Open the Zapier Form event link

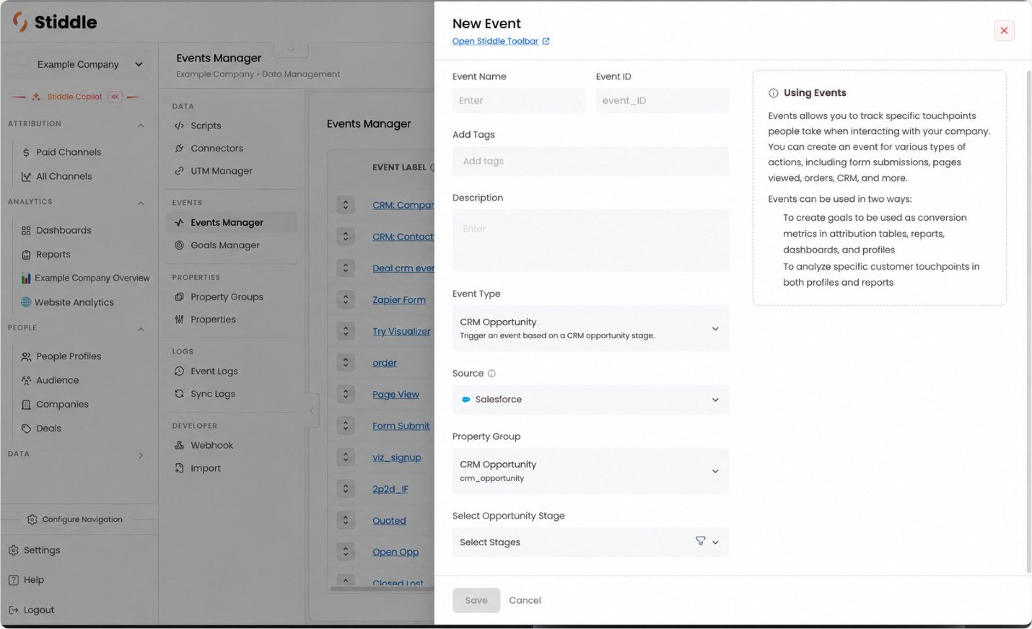coord(399,300)
